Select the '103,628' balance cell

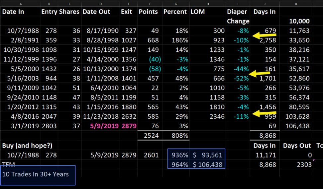296,116
